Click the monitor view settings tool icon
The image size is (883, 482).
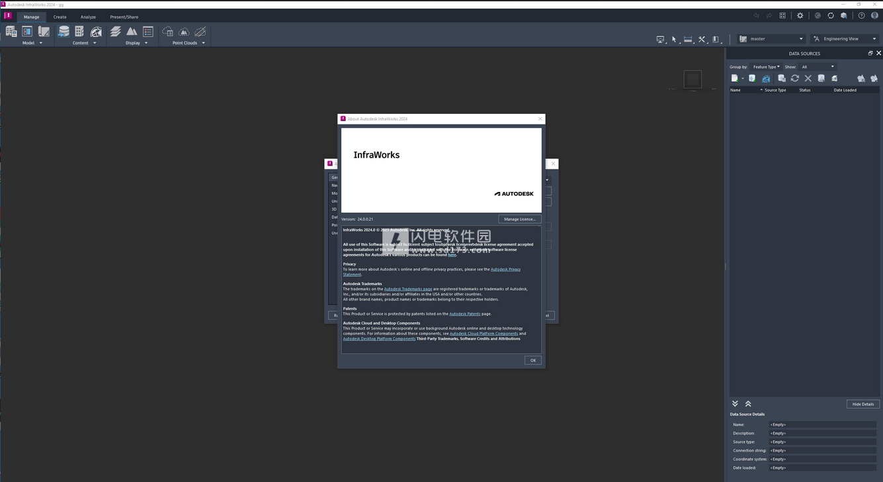pyautogui.click(x=660, y=39)
